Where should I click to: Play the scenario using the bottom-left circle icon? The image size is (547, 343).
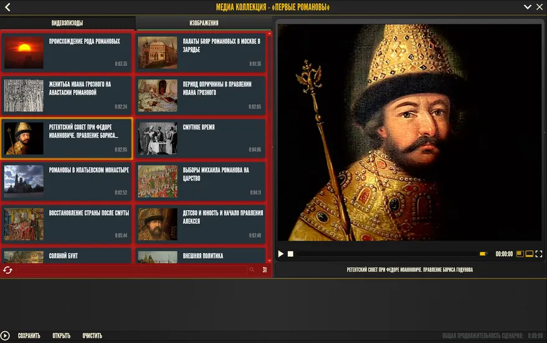point(6,336)
